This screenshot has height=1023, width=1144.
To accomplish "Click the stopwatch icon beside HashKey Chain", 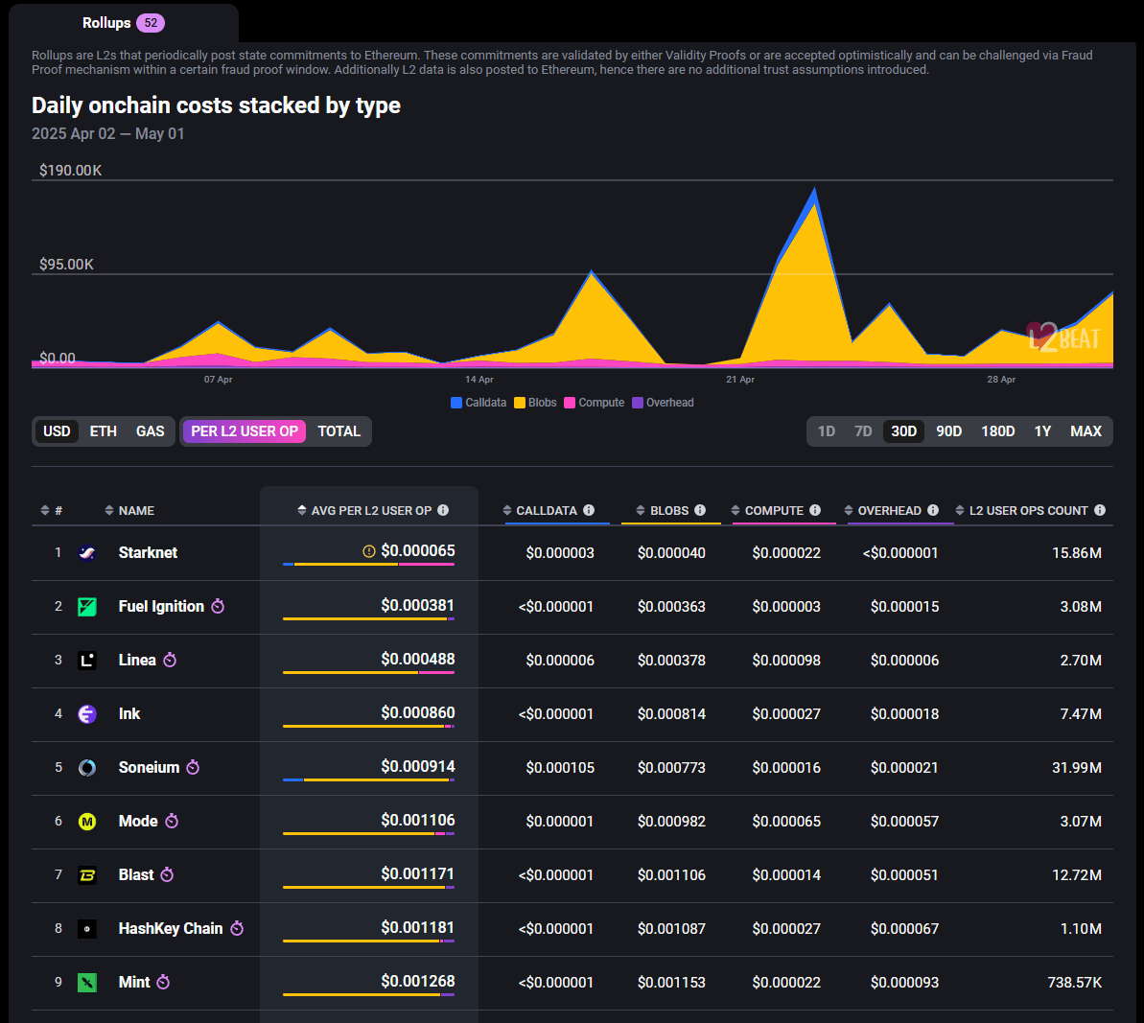I will pos(237,929).
